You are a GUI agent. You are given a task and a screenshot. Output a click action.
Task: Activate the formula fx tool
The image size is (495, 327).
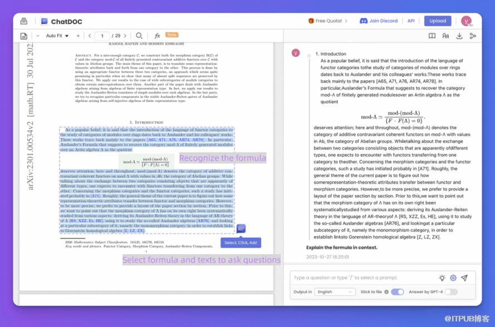tap(157, 36)
